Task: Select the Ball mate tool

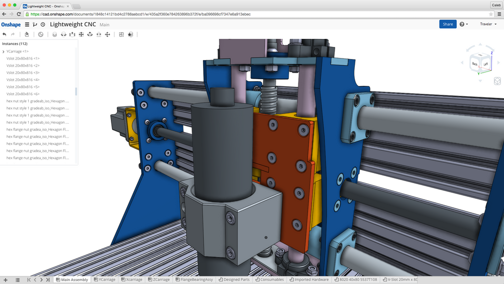Action: point(107,34)
